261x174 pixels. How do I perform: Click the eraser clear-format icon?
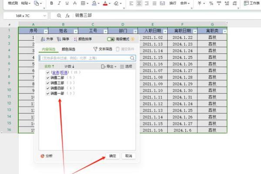[116, 3]
